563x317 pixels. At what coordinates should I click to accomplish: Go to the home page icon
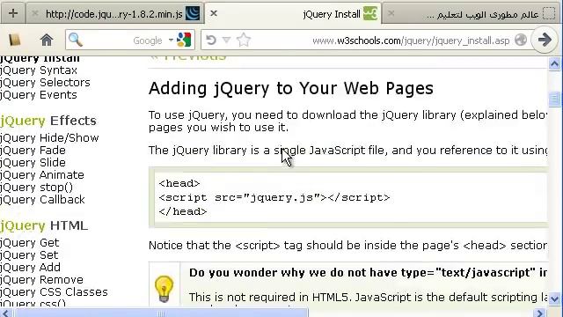pos(47,40)
